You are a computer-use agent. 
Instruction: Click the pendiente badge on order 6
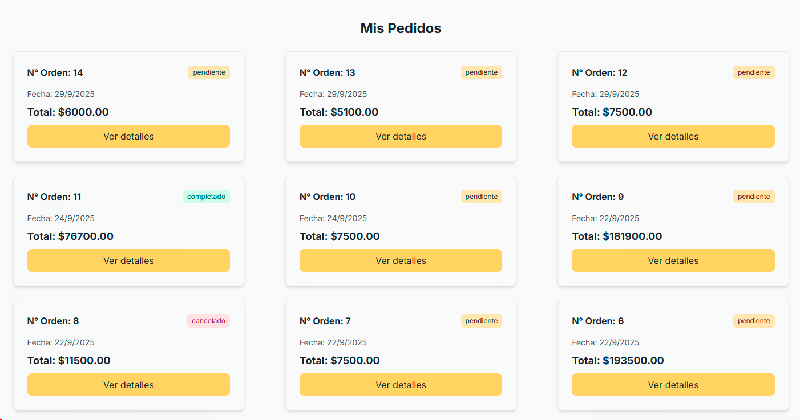click(754, 321)
